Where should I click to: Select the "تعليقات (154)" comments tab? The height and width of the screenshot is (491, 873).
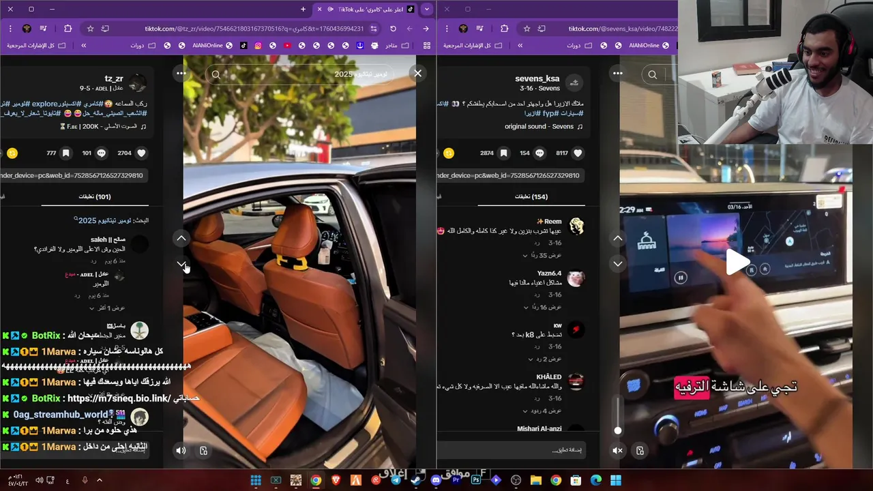tap(531, 196)
